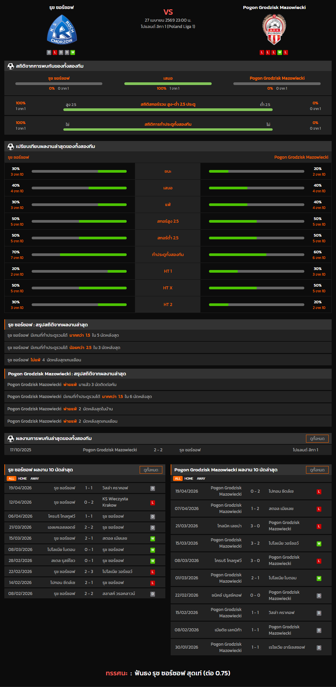Viewport: 336px width, 687px height.
Task: Click the Pogon Grodzisk Mazowiecki team crest
Action: coord(274,30)
